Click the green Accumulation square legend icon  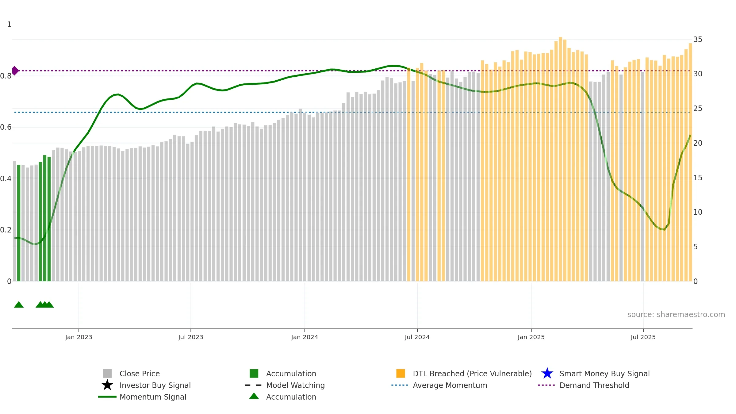tap(254, 374)
